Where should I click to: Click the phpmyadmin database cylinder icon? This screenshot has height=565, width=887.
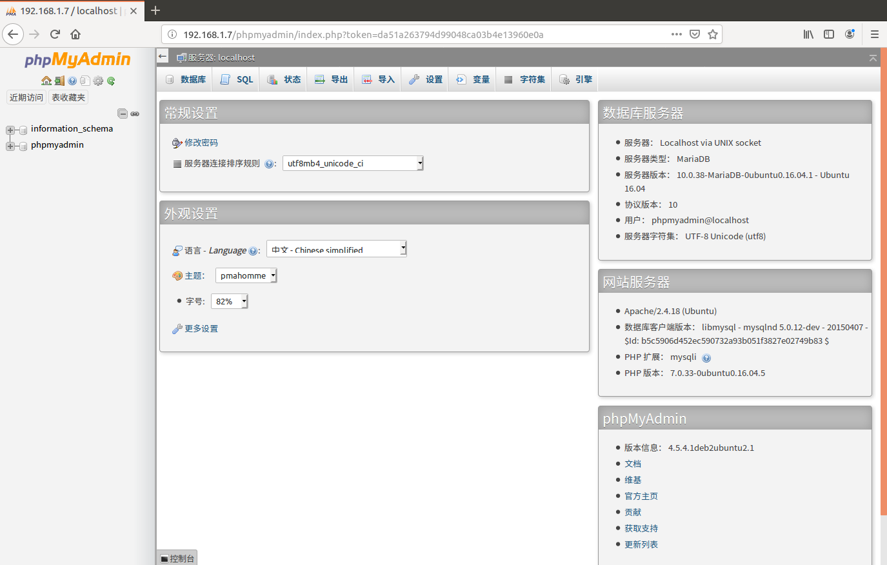tap(23, 146)
